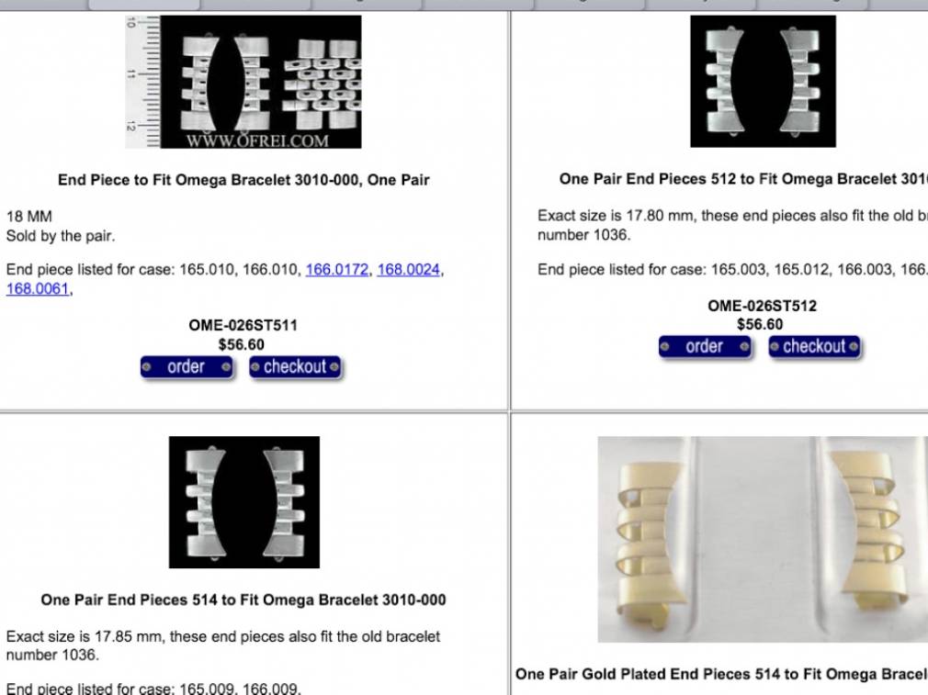Click the silver "End Pieces 514" product heading

pyautogui.click(x=243, y=600)
